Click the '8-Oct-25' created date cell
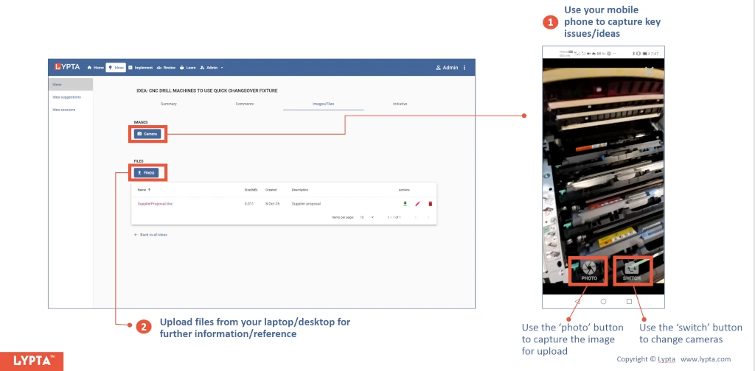 273,204
